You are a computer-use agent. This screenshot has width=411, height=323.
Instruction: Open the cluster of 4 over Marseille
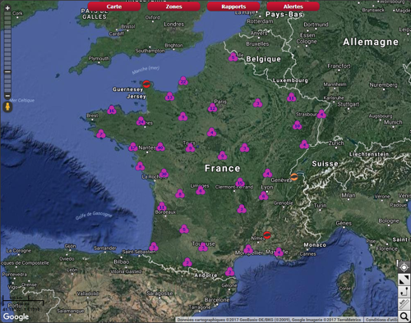click(x=279, y=252)
